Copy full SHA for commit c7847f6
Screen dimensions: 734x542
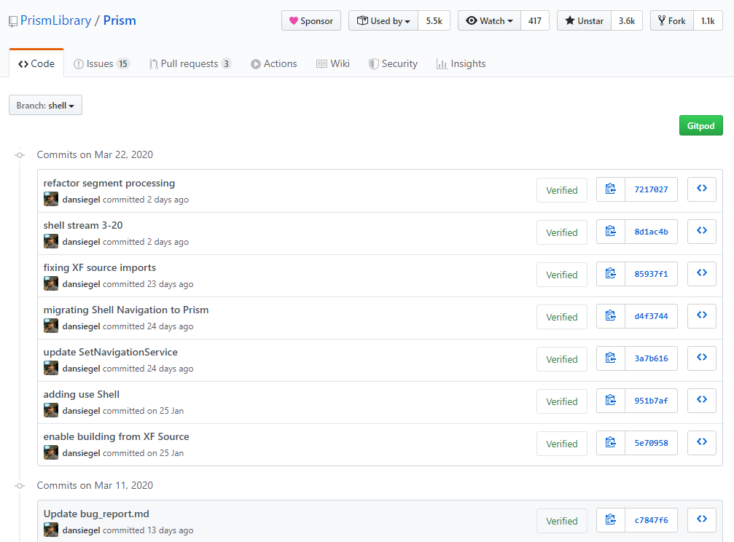point(610,520)
